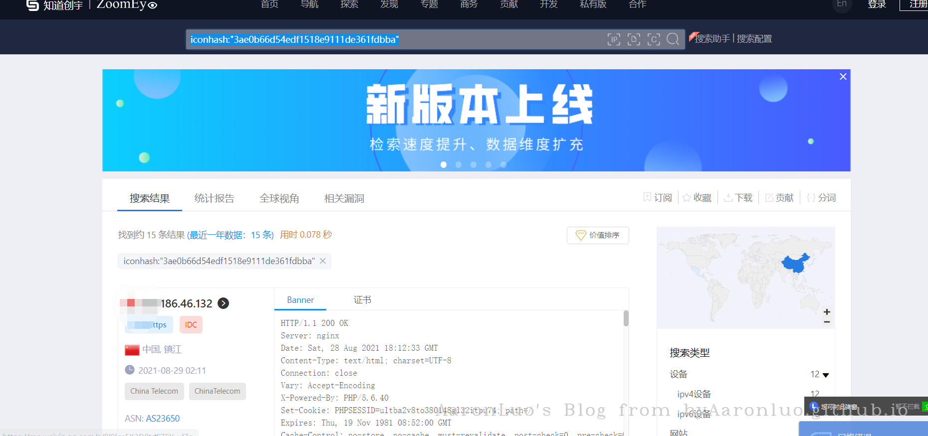Click the 订阅 subscribe bookmark icon
Image resolution: width=928 pixels, height=436 pixels.
647,197
